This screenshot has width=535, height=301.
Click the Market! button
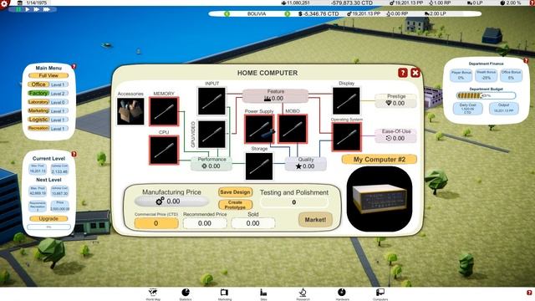(x=315, y=220)
